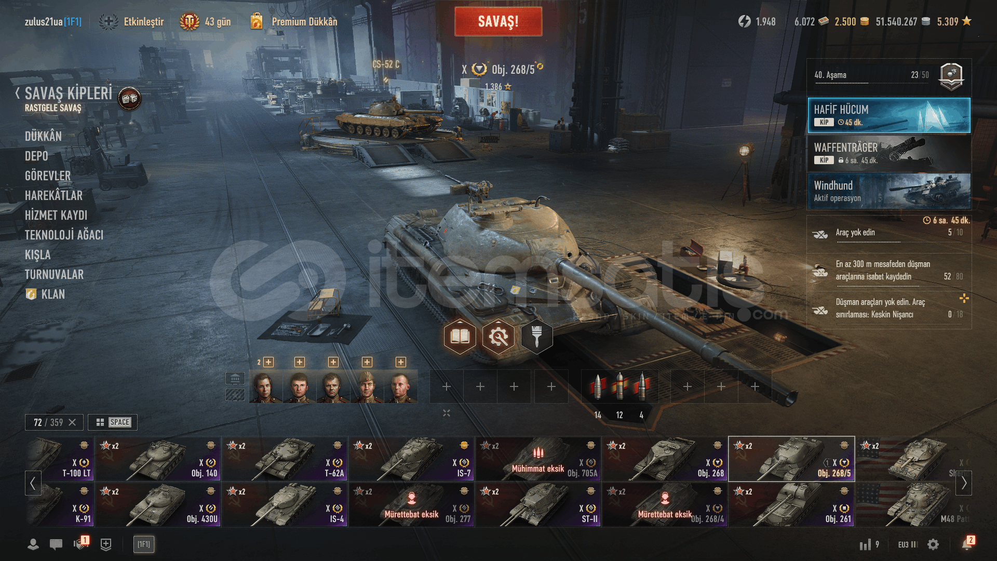
Task: Open the GÖREVLER menu item
Action: 48,176
